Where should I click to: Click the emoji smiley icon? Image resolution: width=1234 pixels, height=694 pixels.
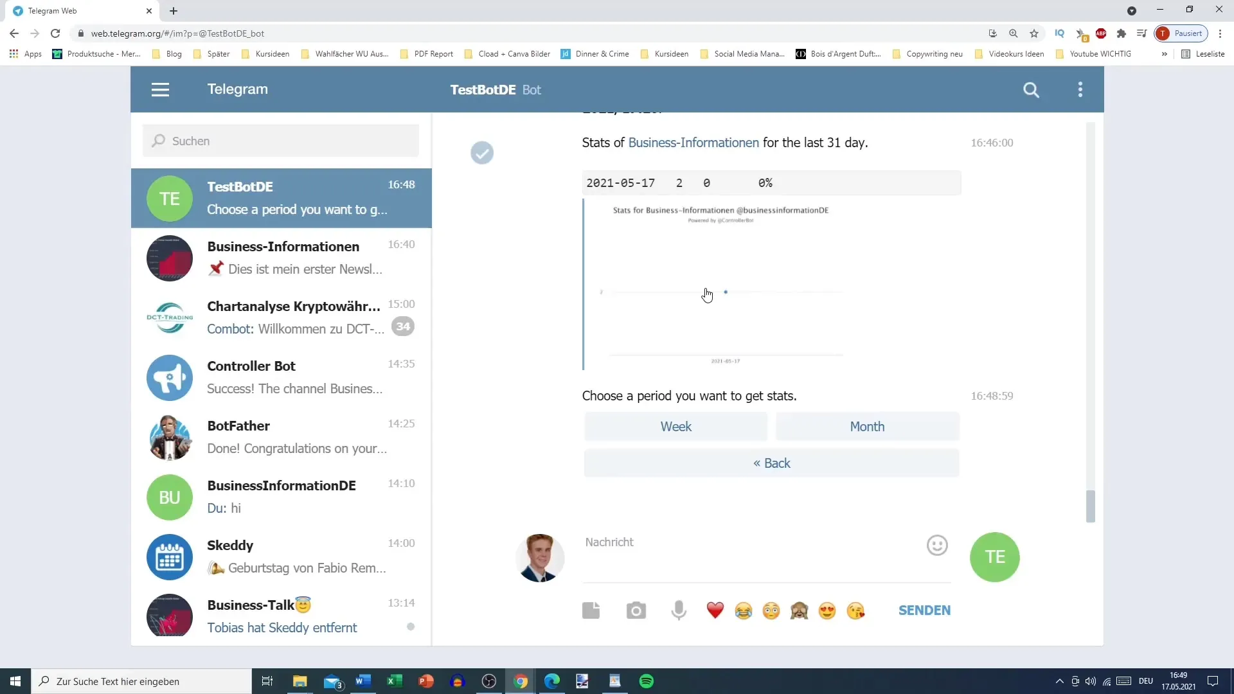[938, 544]
